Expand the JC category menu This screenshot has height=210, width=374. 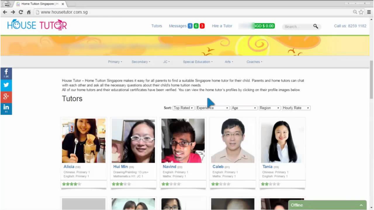166,62
